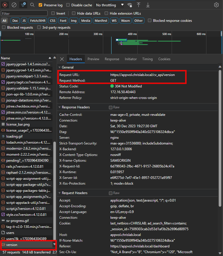
Task: Close the request details pane
Action: pyautogui.click(x=62, y=59)
